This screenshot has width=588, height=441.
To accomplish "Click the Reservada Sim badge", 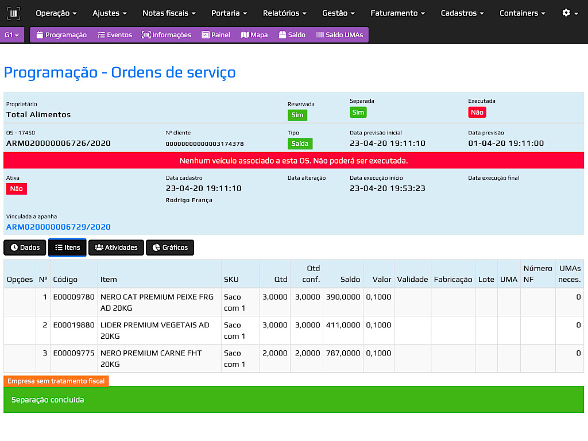I will tap(297, 115).
